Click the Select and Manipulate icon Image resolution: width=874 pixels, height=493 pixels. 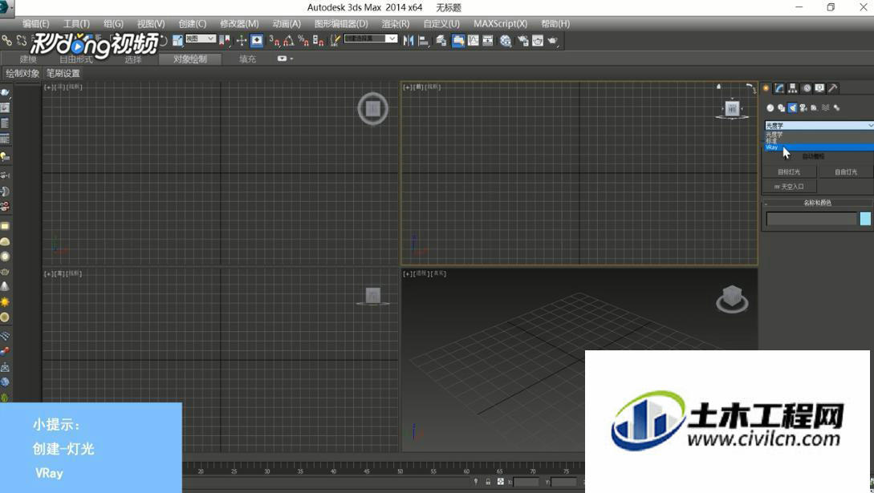(x=242, y=41)
